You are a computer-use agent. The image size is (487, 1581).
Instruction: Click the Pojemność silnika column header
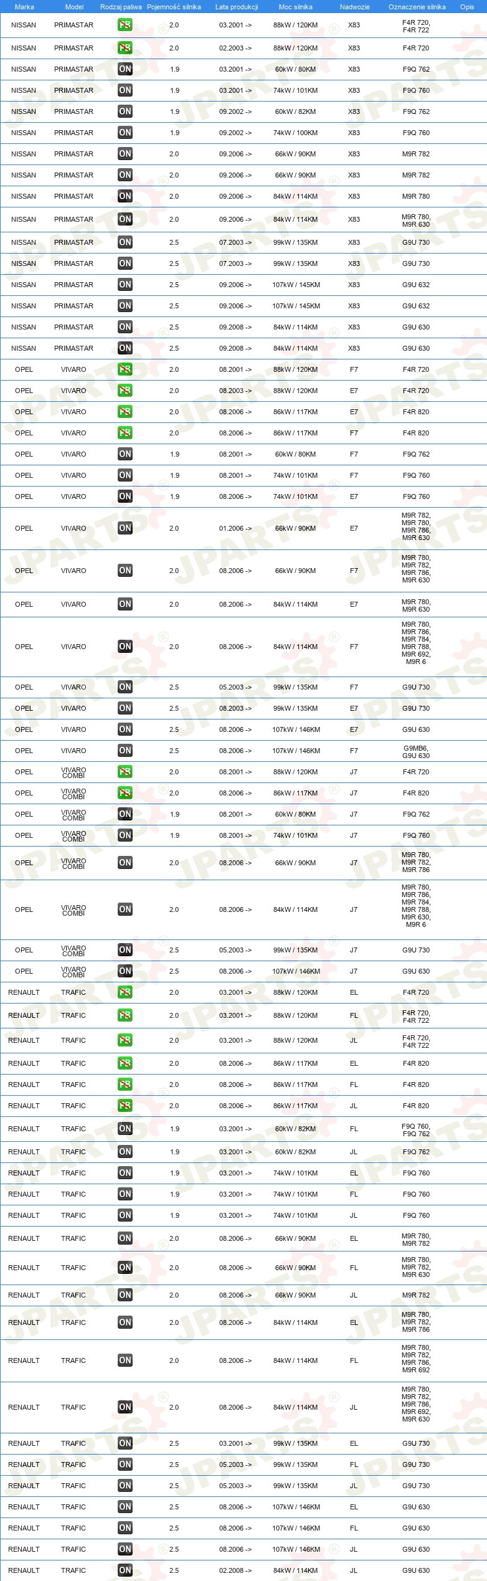tap(174, 7)
